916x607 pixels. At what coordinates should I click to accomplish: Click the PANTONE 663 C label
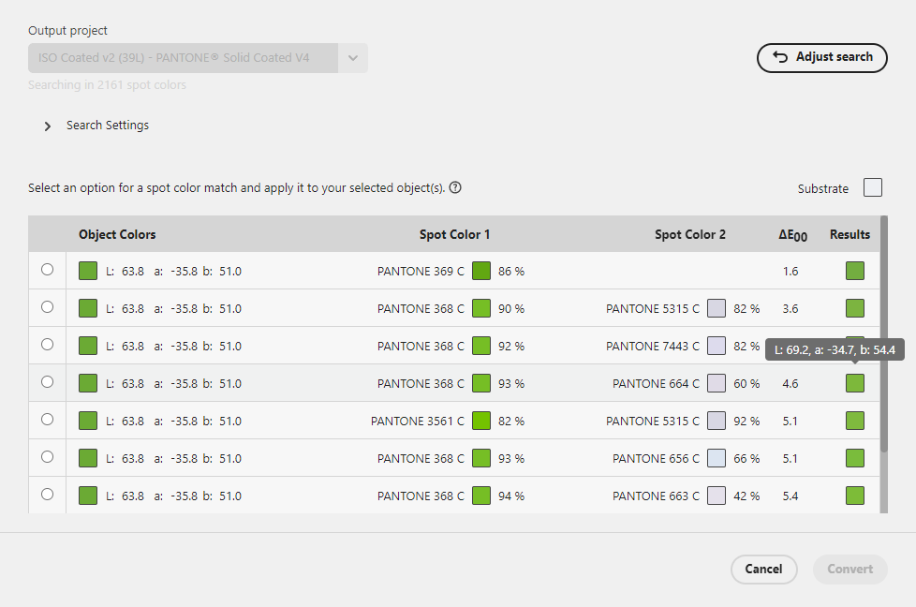click(656, 496)
